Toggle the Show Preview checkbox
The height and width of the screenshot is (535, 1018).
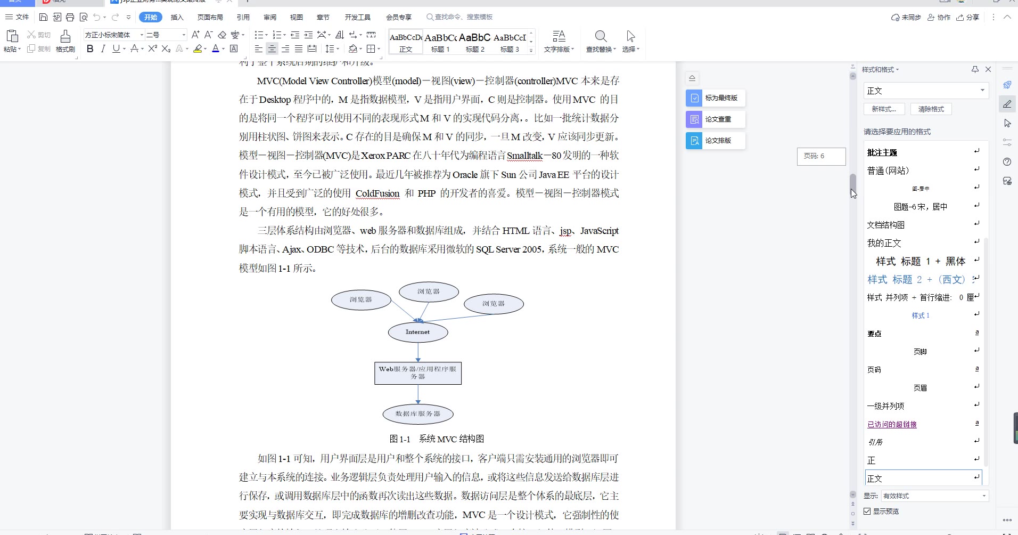[867, 511]
